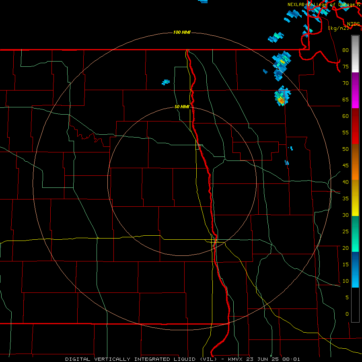
Task: Click the "50 NMI" range ring label
Action: (182, 107)
